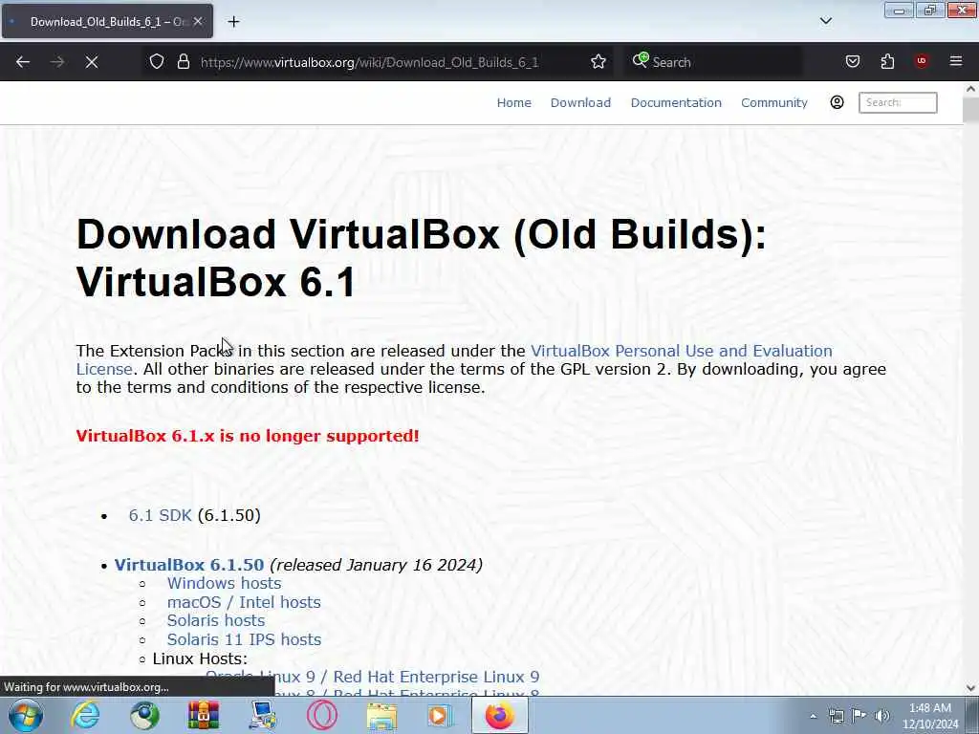This screenshot has width=979, height=734.
Task: Open Windows Explorer folder in taskbar
Action: coord(381,715)
